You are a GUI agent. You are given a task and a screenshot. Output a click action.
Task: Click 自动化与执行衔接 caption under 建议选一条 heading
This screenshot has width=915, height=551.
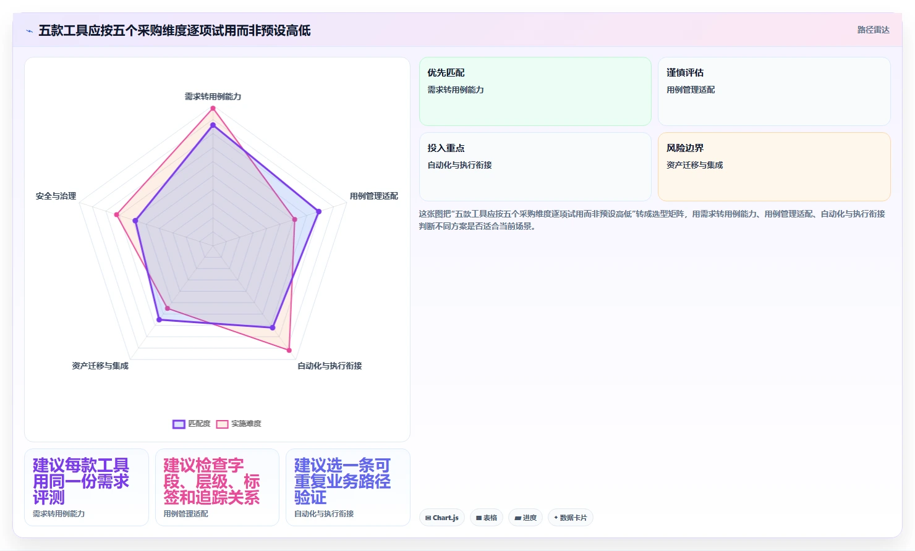click(x=324, y=514)
